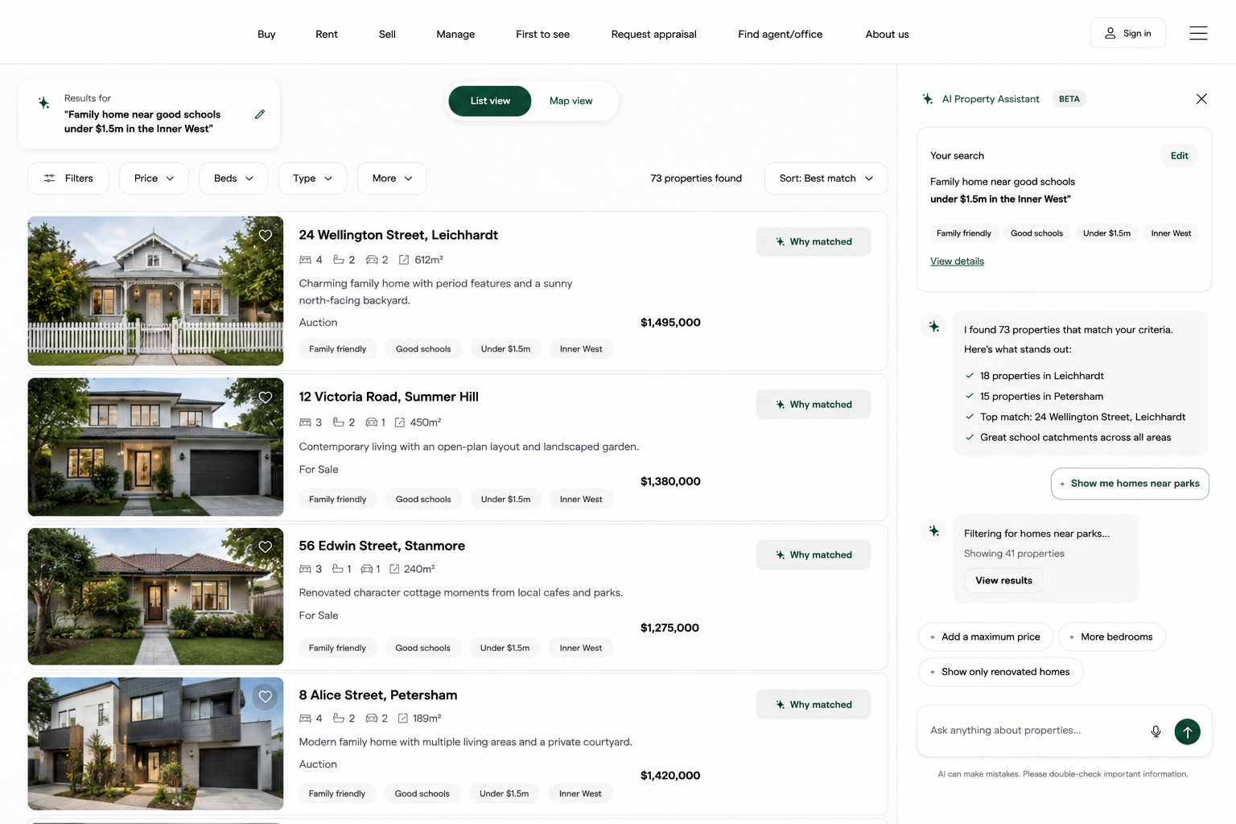
Task: Open About us page
Action: 887,34
